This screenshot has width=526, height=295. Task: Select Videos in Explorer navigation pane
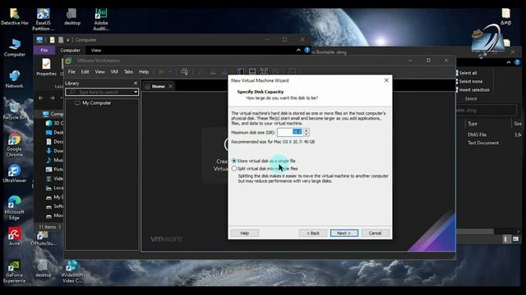tap(54, 179)
